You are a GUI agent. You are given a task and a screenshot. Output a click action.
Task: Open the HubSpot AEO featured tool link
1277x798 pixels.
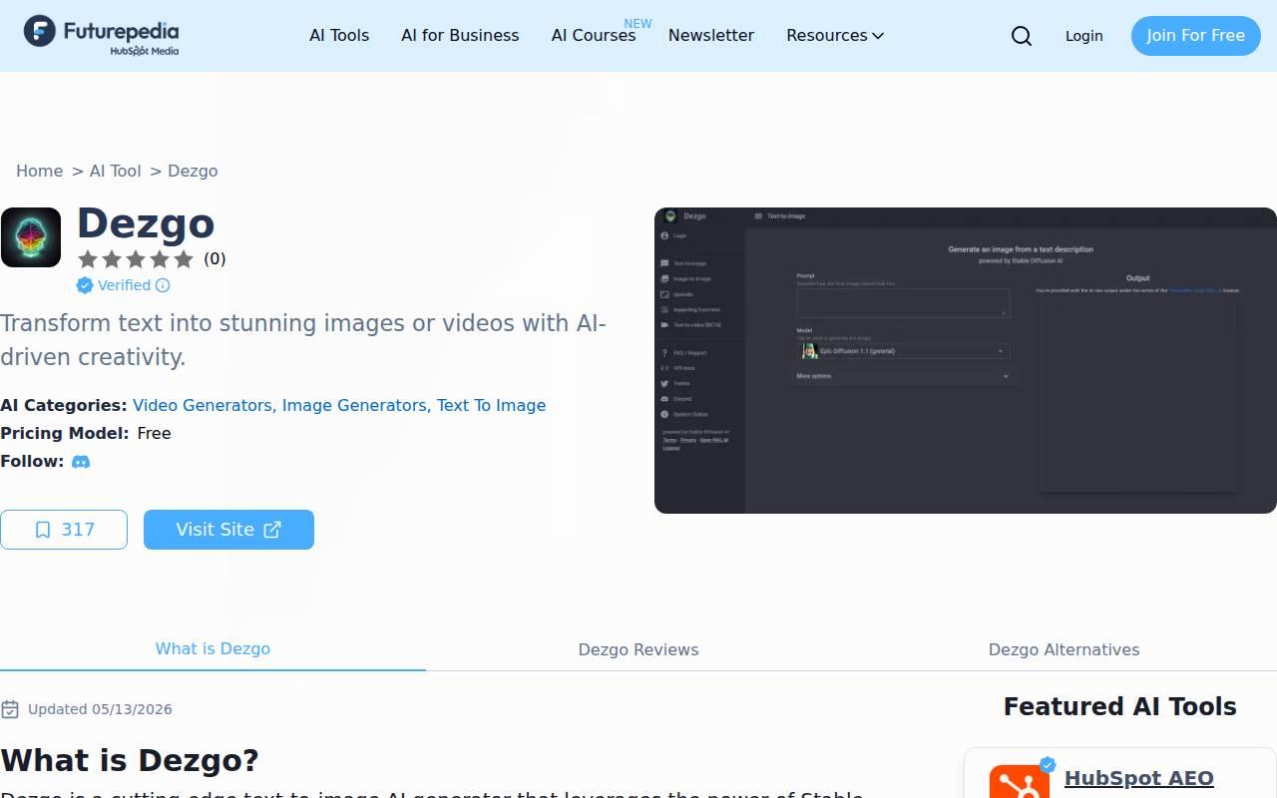(1139, 778)
